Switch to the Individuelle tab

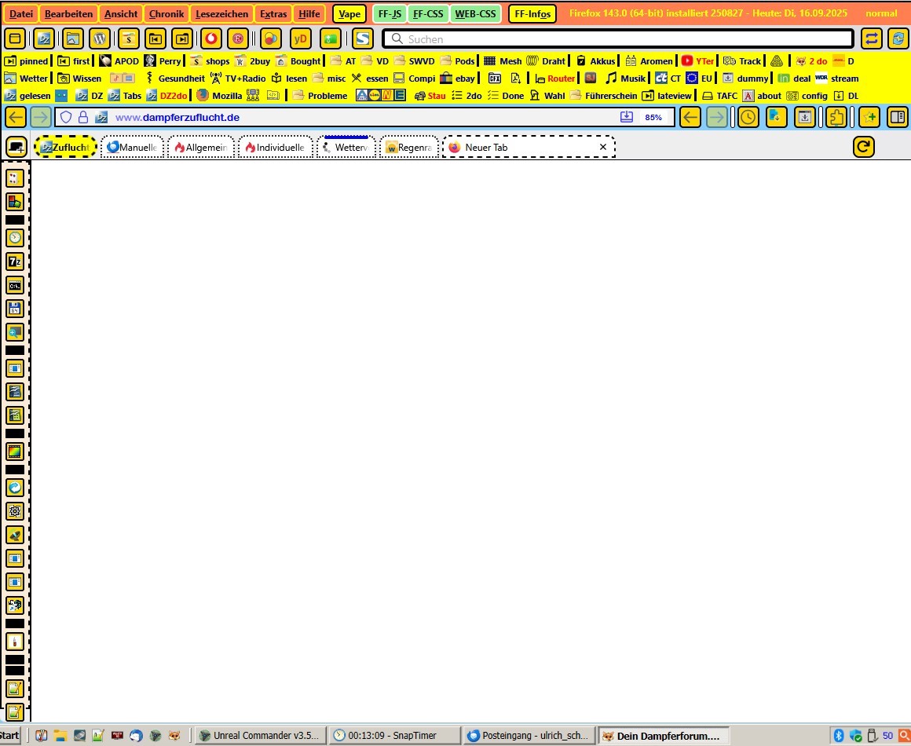tap(276, 147)
